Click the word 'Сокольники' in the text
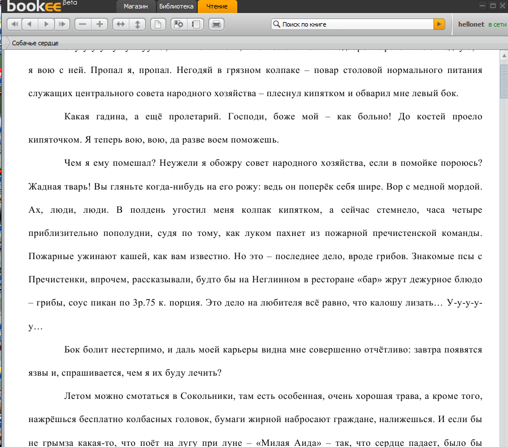 [208, 396]
